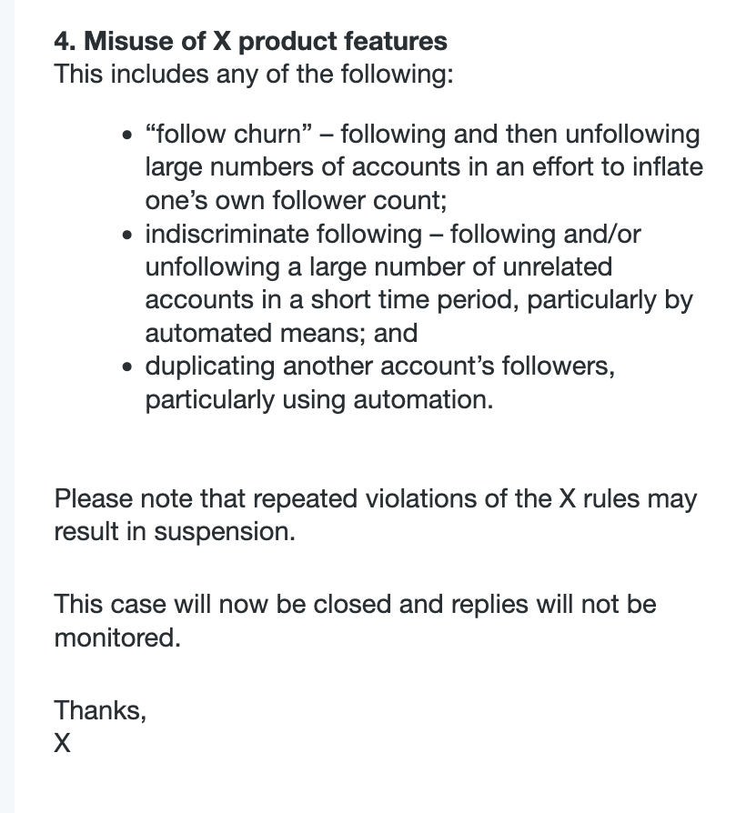746x813 pixels.
Task: Click the "result in suspension." line
Action: click(x=175, y=531)
